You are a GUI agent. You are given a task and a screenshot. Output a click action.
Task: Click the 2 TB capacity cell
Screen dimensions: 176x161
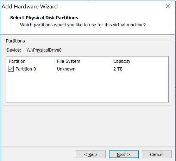pyautogui.click(x=118, y=69)
